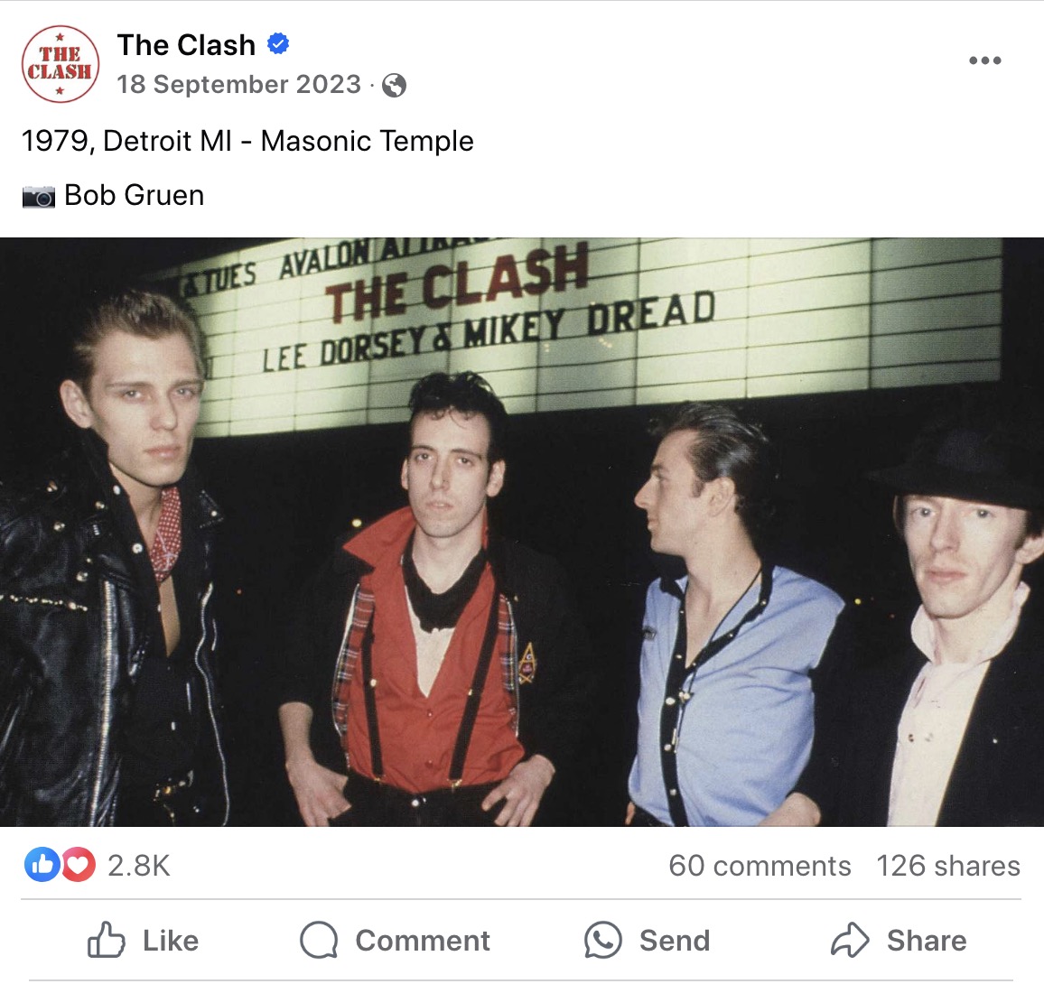
Task: Click The Clash round profile logo
Action: coord(60,64)
